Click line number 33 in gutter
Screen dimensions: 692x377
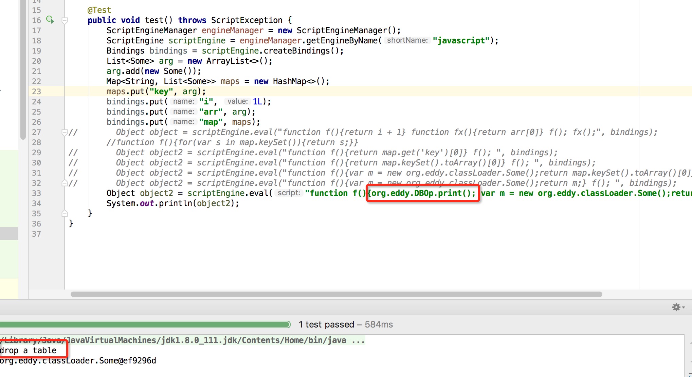click(36, 193)
